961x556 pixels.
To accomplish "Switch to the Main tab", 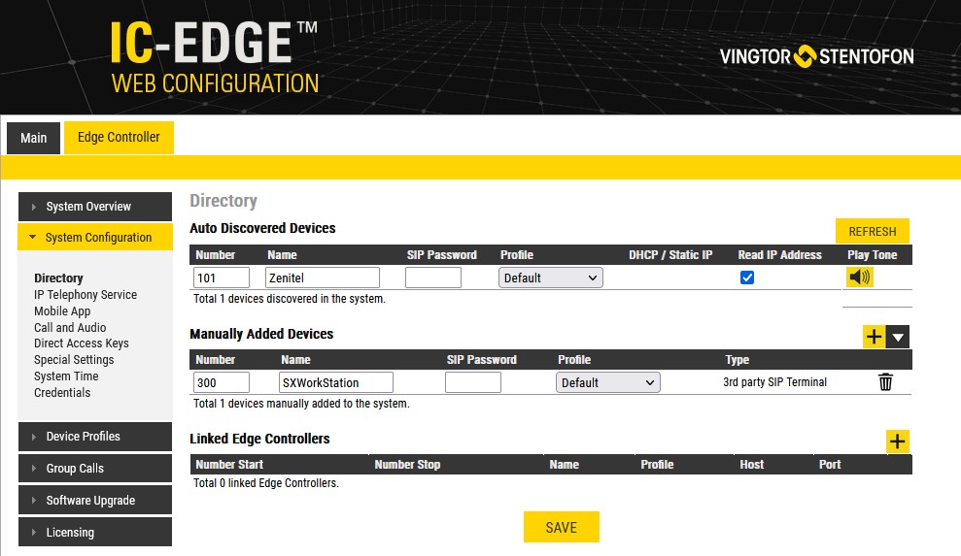I will [x=34, y=138].
